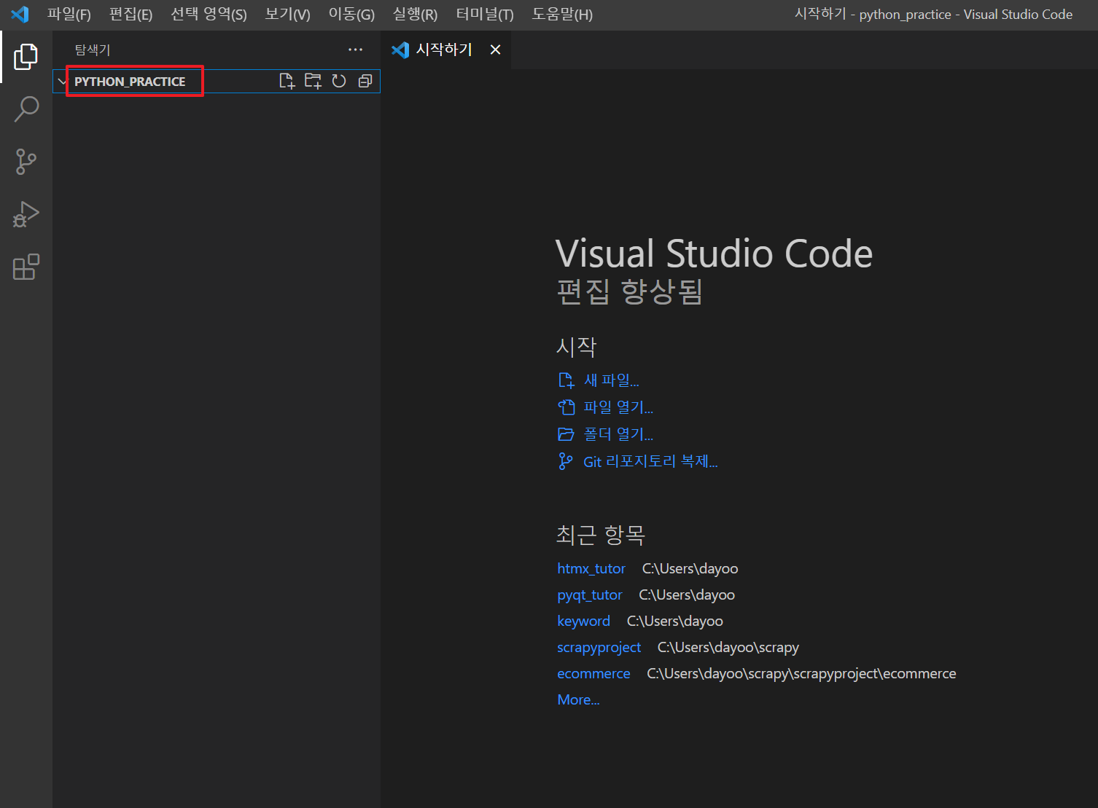Click the 시작 section heading
The width and height of the screenshot is (1098, 808).
click(x=577, y=346)
